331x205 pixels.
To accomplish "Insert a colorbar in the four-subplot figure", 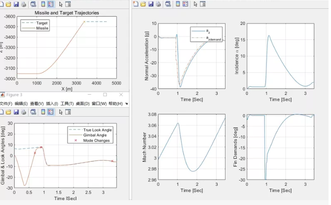I will tap(178, 4).
